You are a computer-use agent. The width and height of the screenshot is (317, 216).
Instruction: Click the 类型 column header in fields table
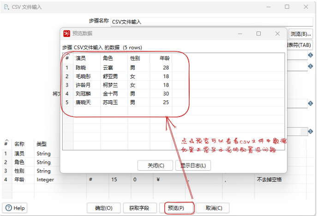[42, 144]
